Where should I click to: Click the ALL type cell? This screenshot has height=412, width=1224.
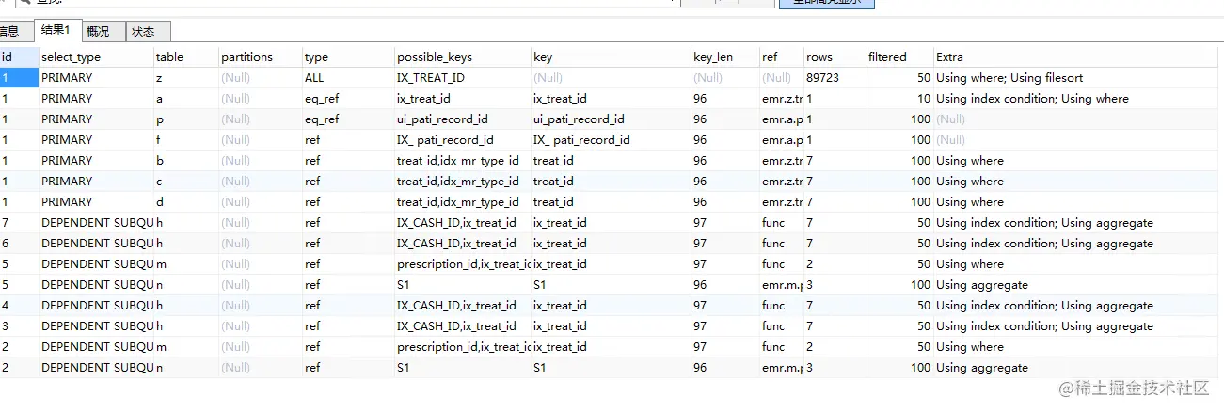[347, 77]
